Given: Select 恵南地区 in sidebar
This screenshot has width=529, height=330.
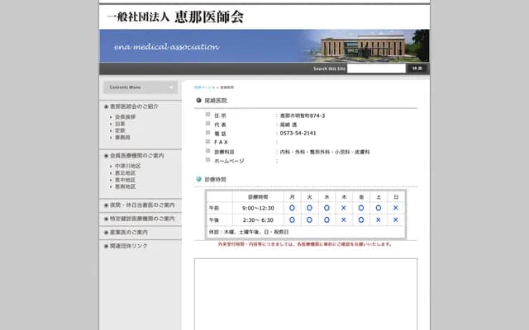Looking at the screenshot, I should tap(126, 186).
